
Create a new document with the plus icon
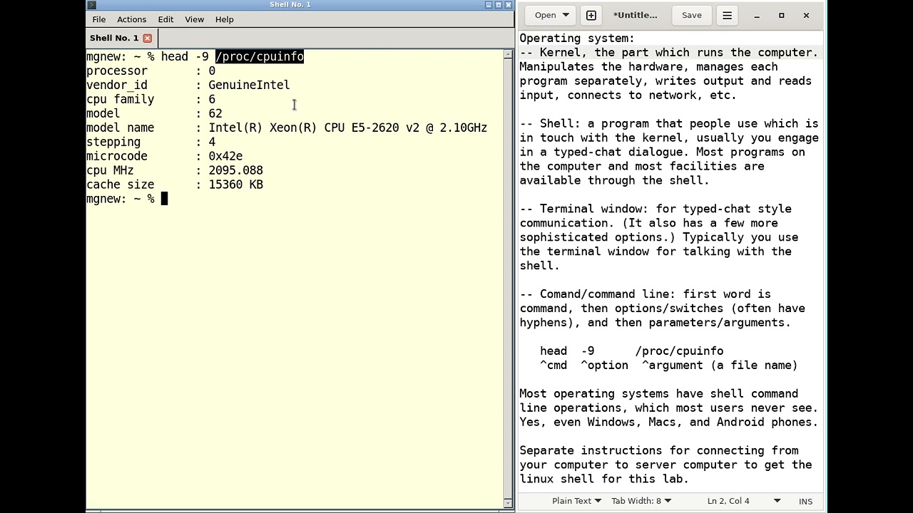click(x=591, y=15)
